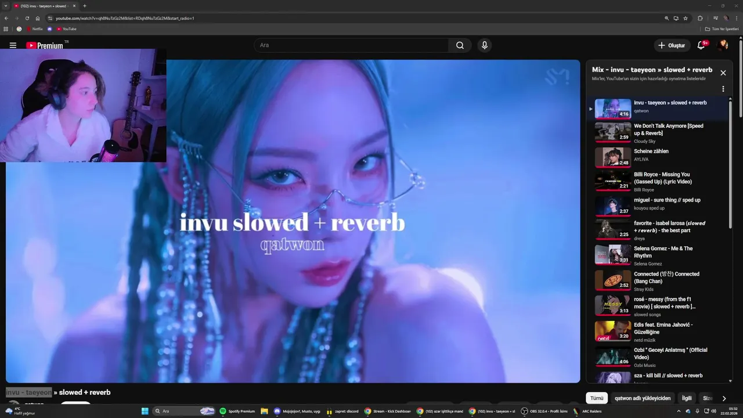743x418 pixels.
Task: Open the browser extensions puzzle icon
Action: click(x=700, y=18)
